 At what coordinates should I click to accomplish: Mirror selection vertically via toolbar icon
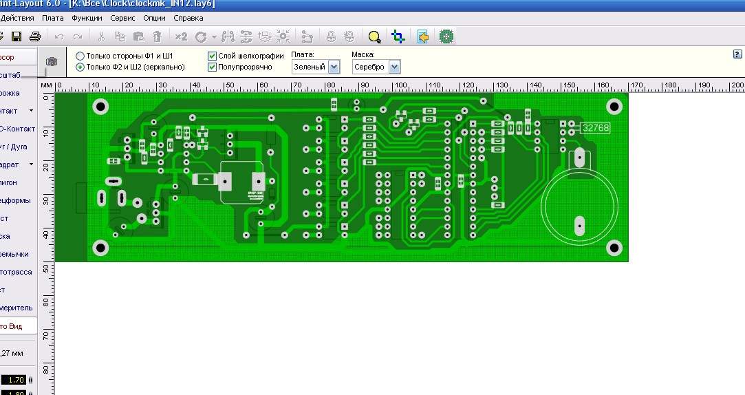246,36
